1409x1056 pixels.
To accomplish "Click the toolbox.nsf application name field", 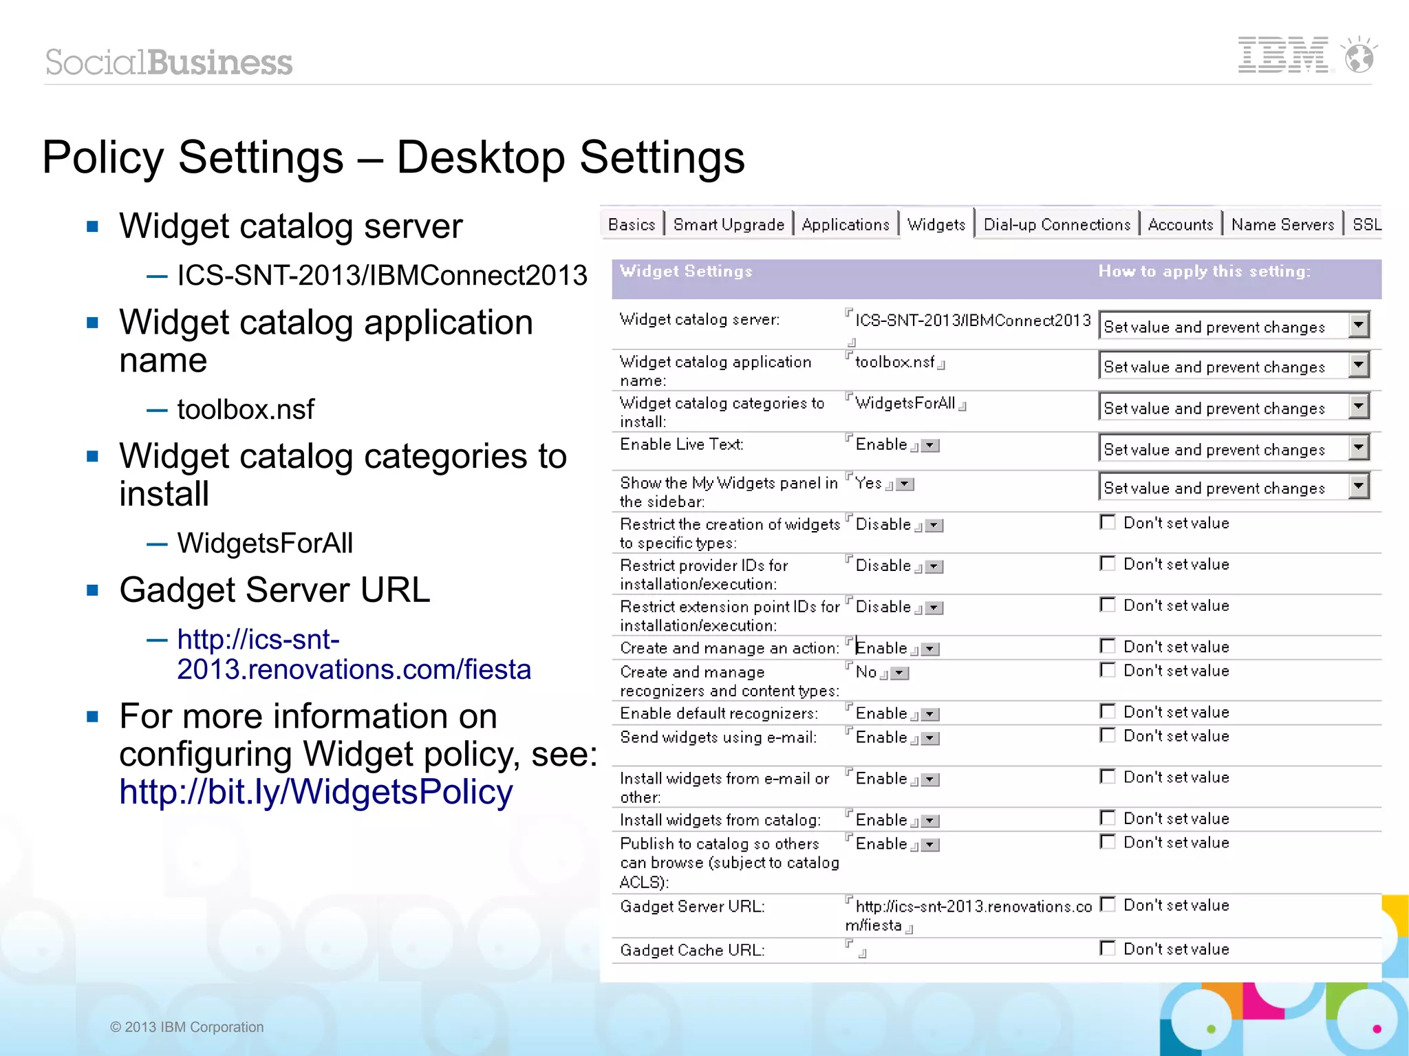I will [x=894, y=362].
